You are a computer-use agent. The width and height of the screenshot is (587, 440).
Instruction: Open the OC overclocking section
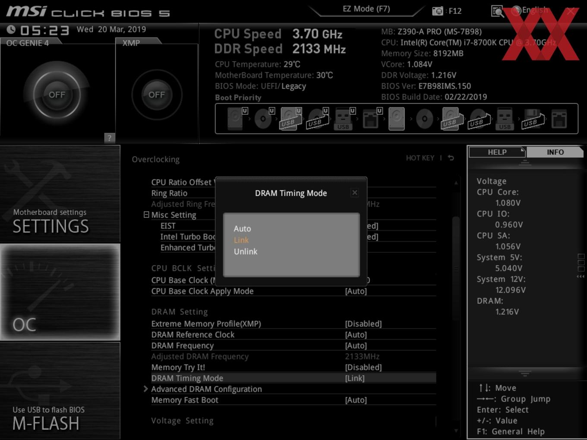point(60,292)
